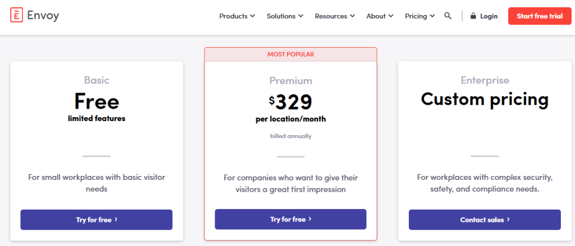Click the chevron next to Products
The width and height of the screenshot is (575, 246).
(252, 16)
